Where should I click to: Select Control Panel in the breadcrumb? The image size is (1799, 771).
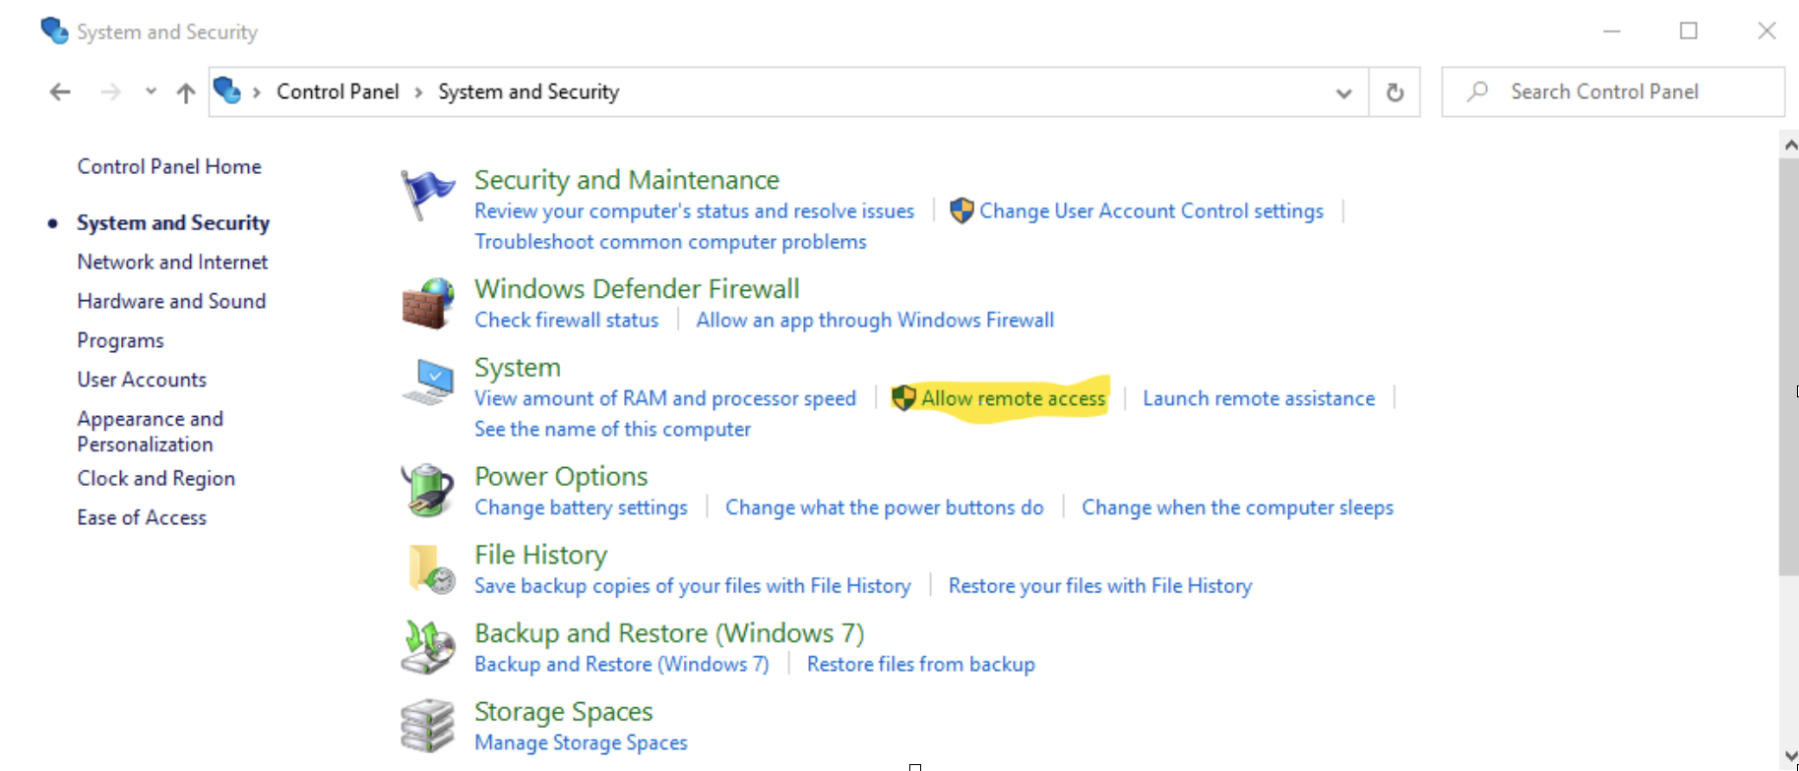point(338,91)
